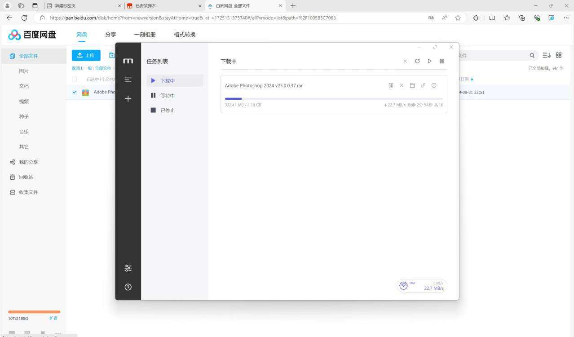574x337 pixels.
Task: Click the Adobe Photoshop 2024 v25.0.0.37.rar filename
Action: [264, 85]
